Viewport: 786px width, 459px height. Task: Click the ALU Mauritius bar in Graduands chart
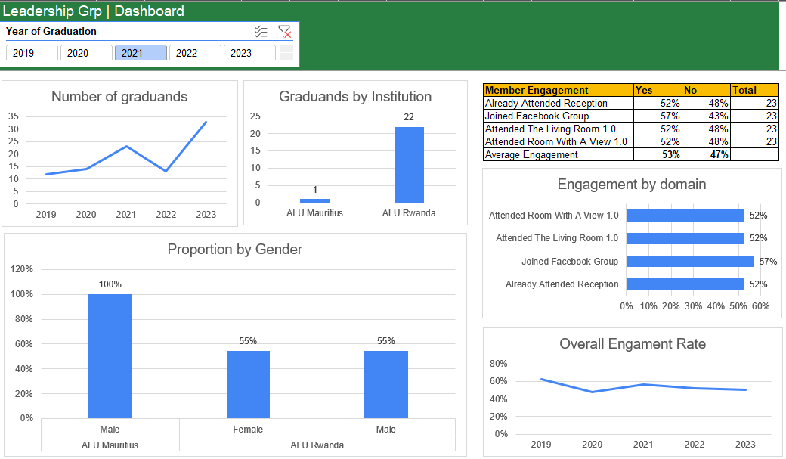point(314,200)
